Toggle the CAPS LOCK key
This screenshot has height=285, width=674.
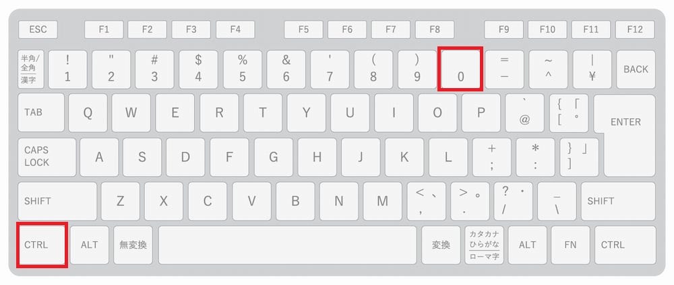pos(47,157)
